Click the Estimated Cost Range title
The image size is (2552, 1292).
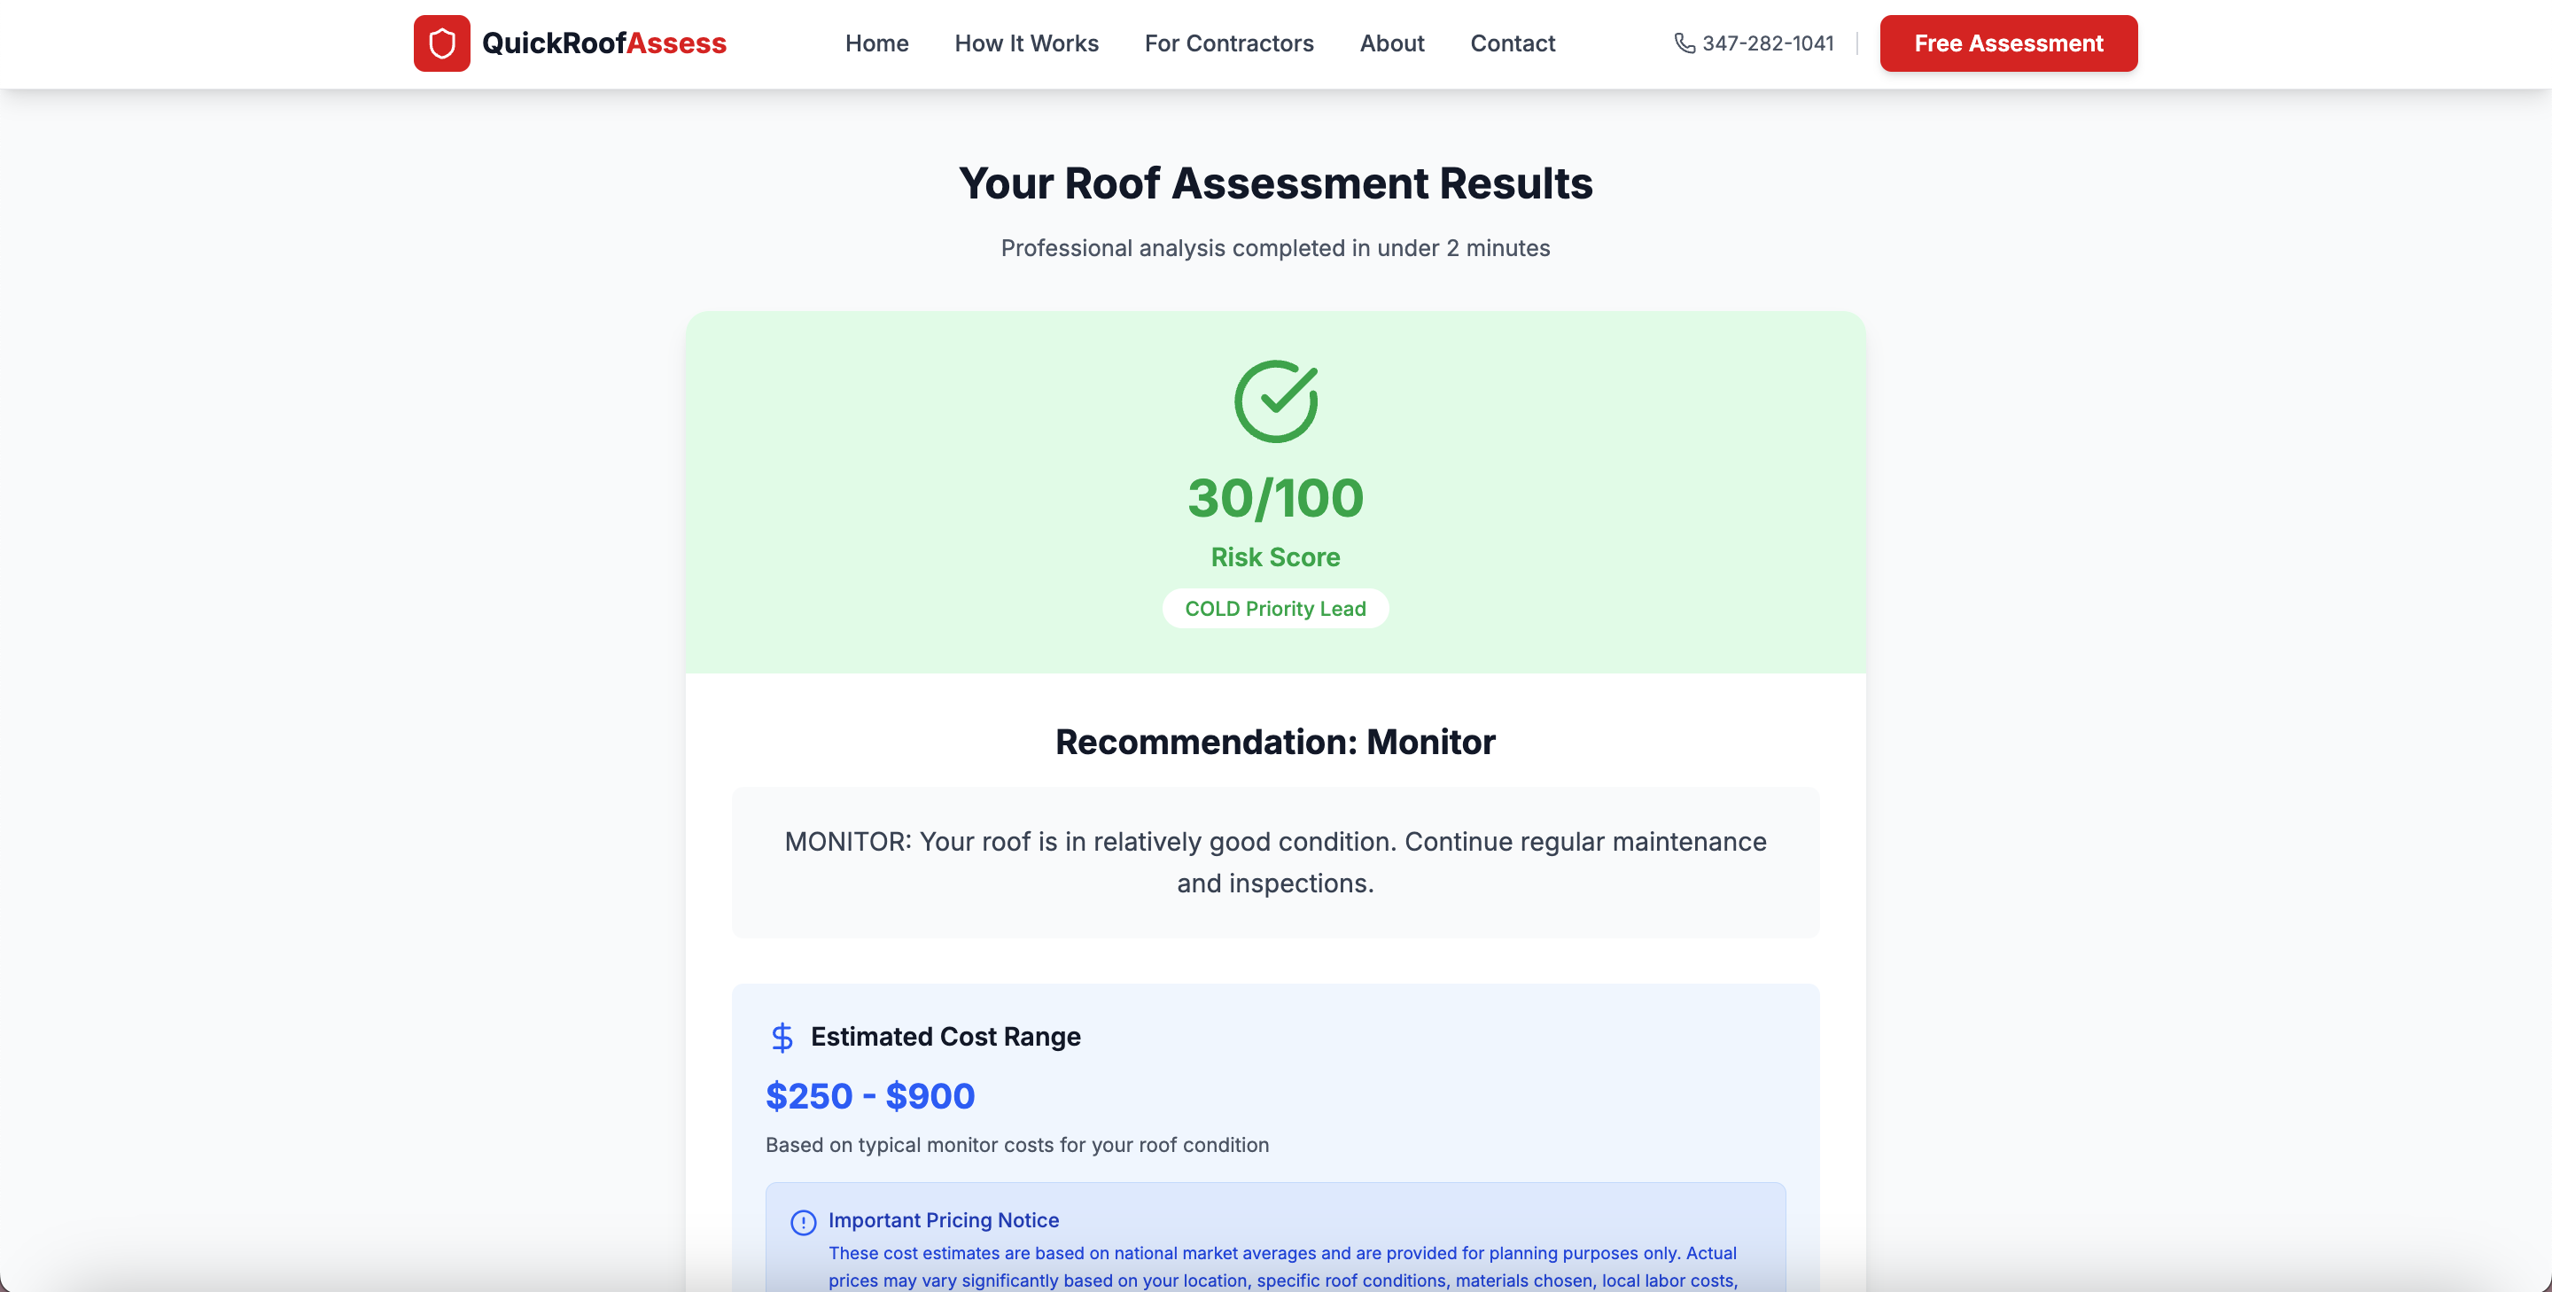point(945,1037)
